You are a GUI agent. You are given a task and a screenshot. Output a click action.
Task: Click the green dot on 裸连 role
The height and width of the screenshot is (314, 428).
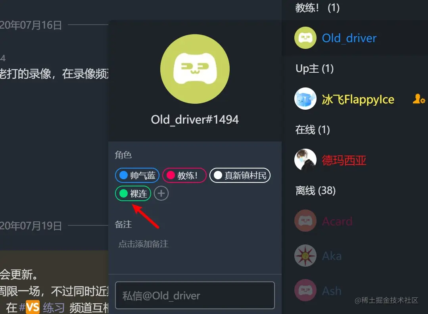coord(123,194)
